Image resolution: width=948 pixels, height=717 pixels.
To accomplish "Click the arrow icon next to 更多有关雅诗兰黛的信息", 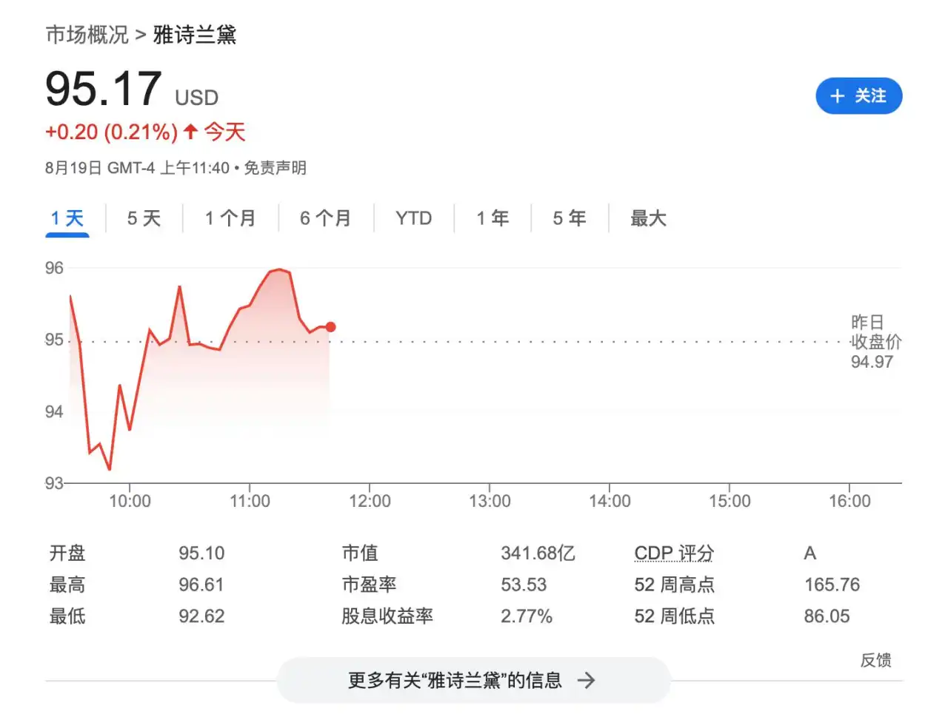I will (587, 680).
